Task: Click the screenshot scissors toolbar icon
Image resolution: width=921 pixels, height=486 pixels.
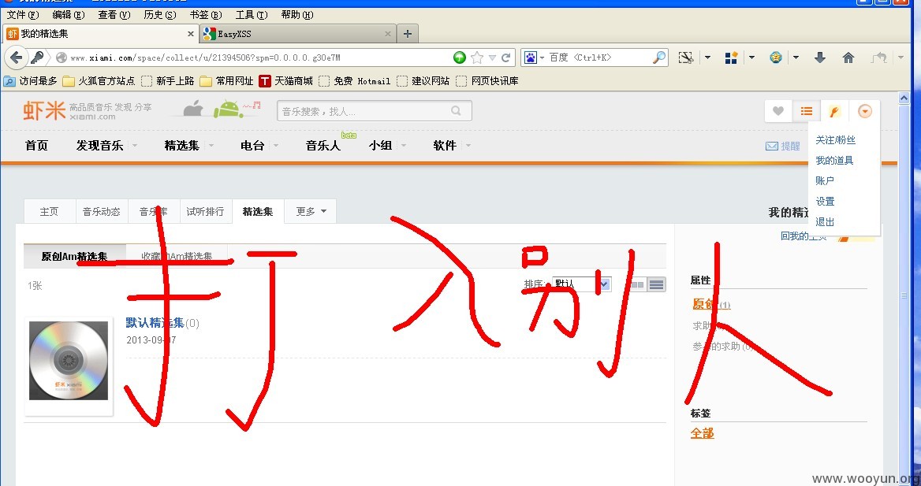Action: tap(685, 58)
